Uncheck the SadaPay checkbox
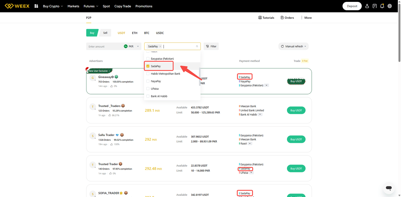The width and height of the screenshot is (401, 197). (x=148, y=66)
